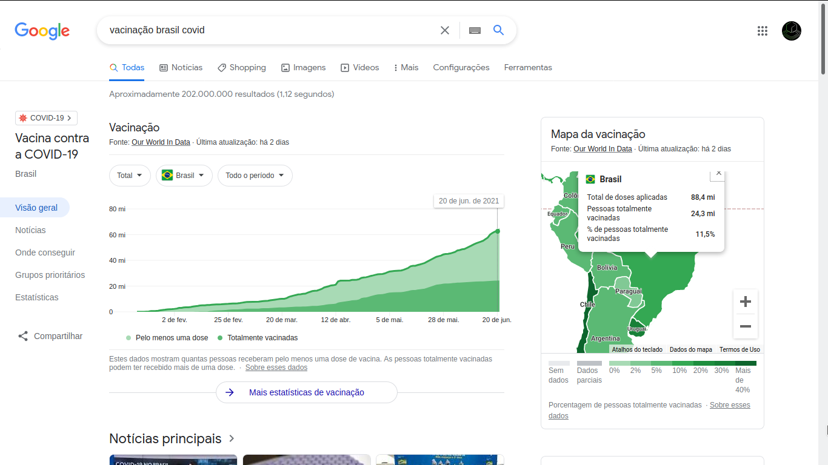Switch to the Imagens tab

pos(304,67)
